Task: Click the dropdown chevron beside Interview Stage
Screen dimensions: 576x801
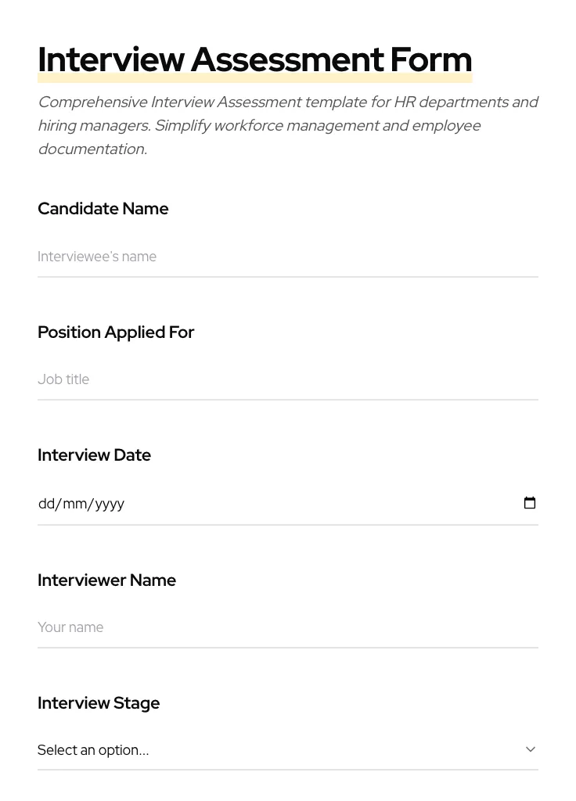Action: [531, 749]
